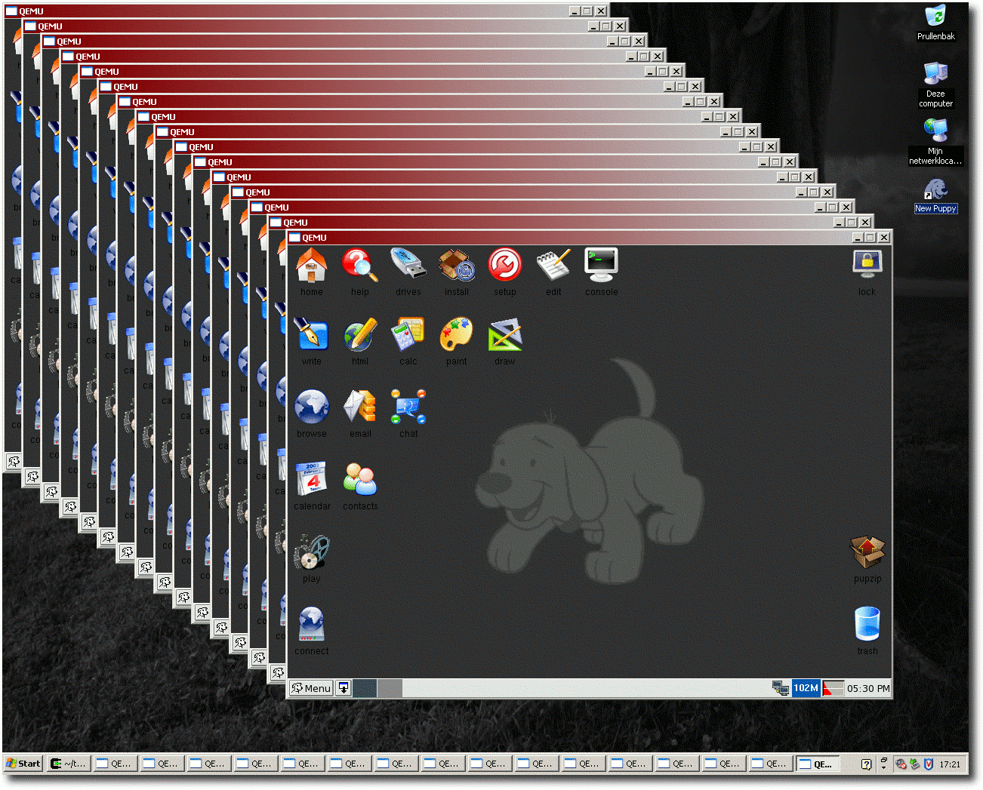Launch the draw vector icon
The image size is (983, 790).
[504, 335]
